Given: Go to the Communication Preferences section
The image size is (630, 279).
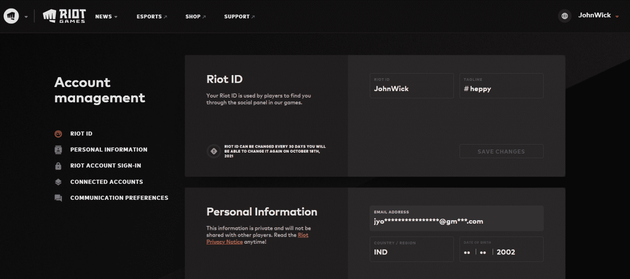Looking at the screenshot, I should coord(119,198).
